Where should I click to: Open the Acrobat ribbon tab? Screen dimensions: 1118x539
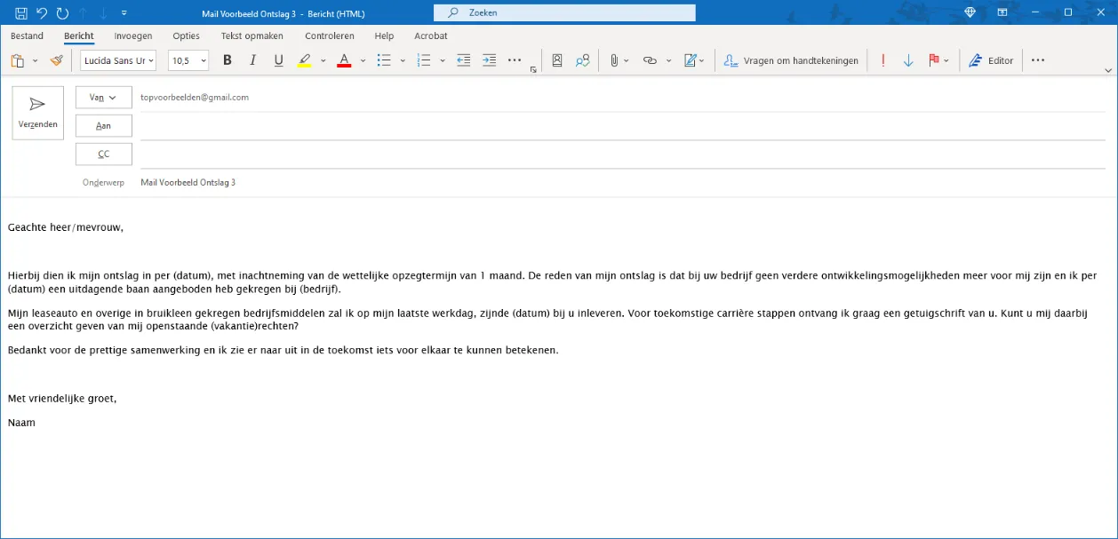tap(430, 36)
